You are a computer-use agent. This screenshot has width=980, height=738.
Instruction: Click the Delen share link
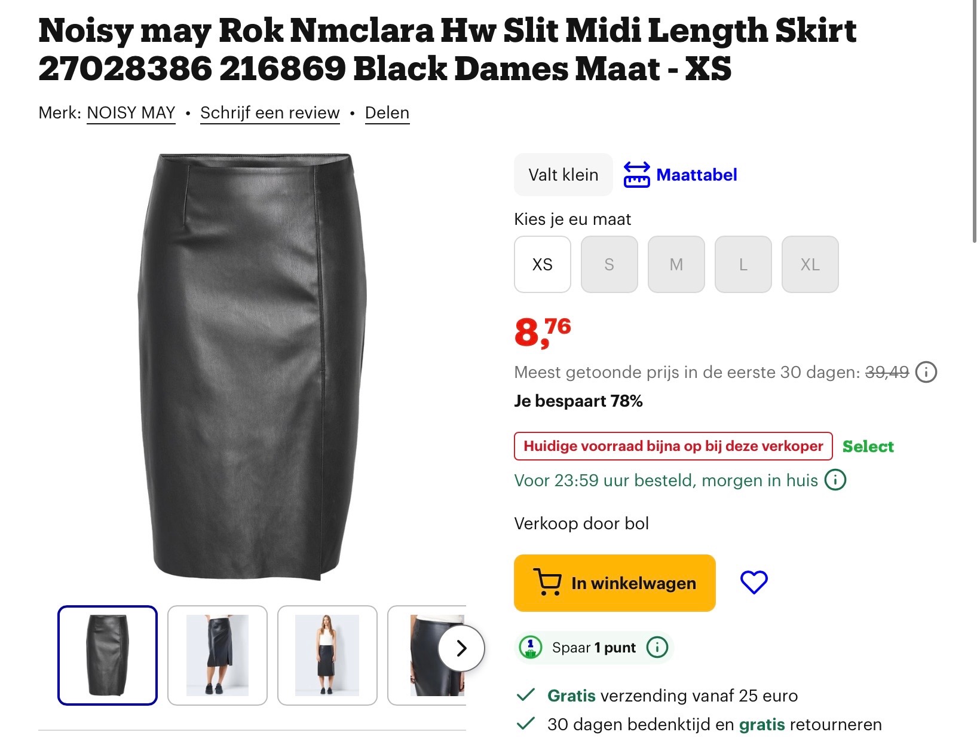click(x=387, y=113)
